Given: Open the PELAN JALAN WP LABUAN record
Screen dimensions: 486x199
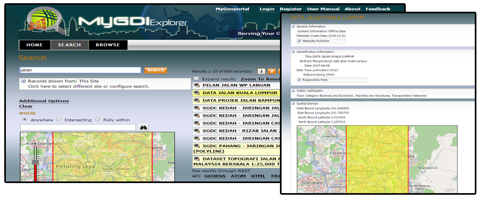Looking at the screenshot, I should pos(236,85).
